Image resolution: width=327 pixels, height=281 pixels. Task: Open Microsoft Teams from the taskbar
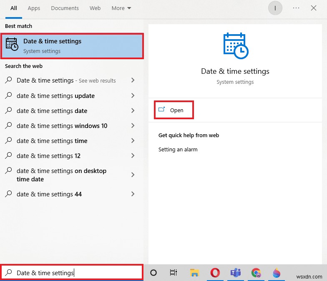pyautogui.click(x=236, y=273)
